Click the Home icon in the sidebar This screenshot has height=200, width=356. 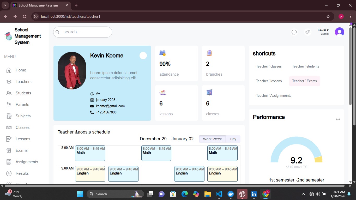[x=9, y=70]
